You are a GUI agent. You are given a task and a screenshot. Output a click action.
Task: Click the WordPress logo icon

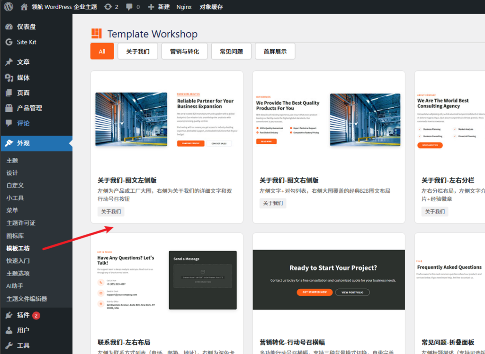pyautogui.click(x=9, y=7)
